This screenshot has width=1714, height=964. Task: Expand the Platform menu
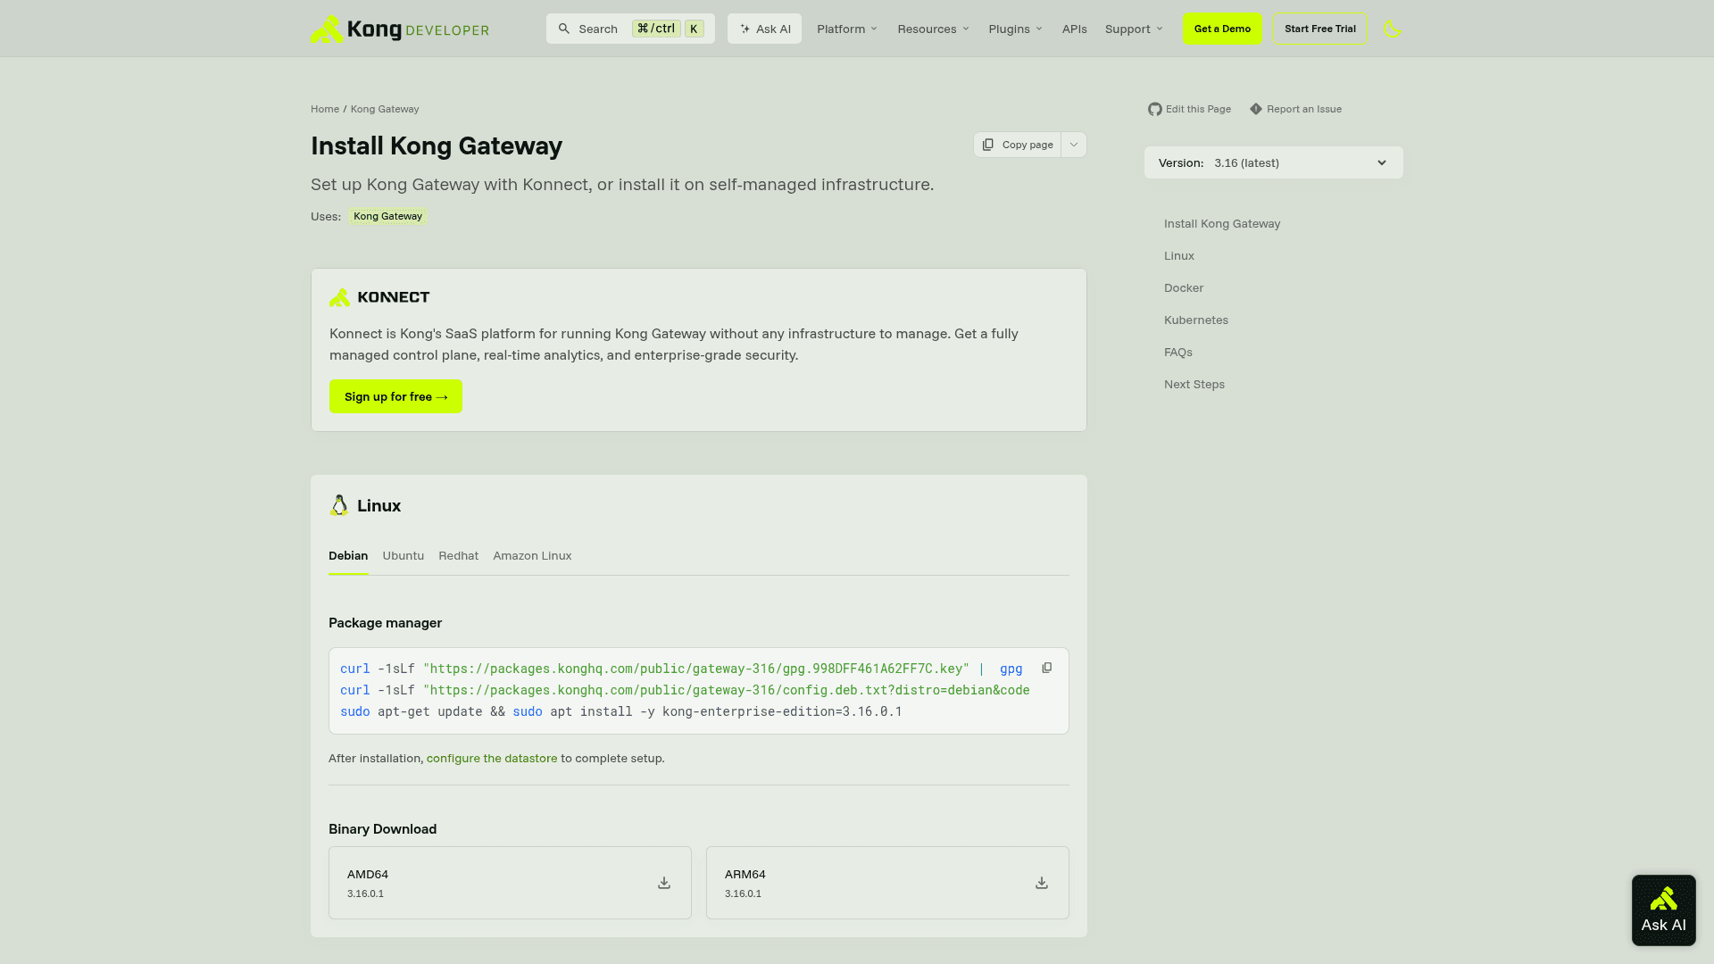click(x=847, y=29)
